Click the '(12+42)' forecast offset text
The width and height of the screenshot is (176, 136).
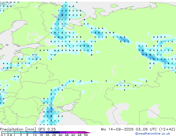click(167, 129)
